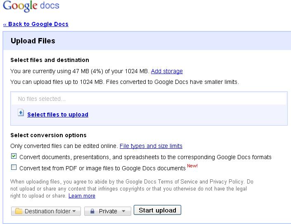
Task: Open the Add storage link
Action: (167, 71)
